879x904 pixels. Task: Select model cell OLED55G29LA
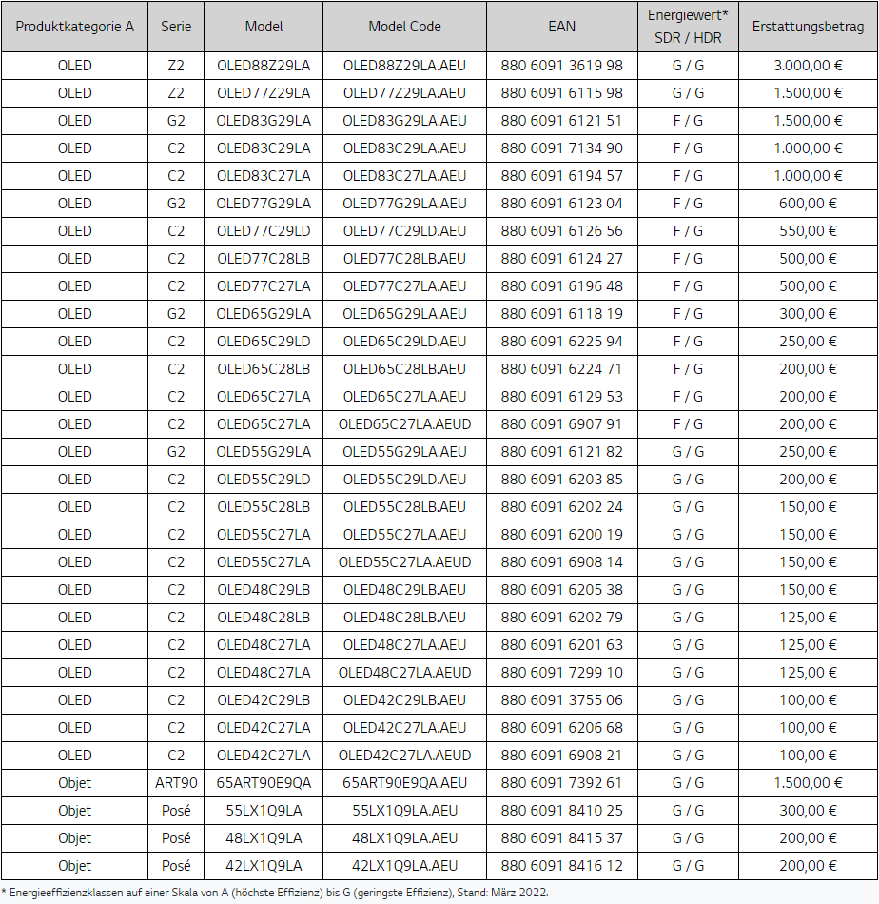pos(264,453)
